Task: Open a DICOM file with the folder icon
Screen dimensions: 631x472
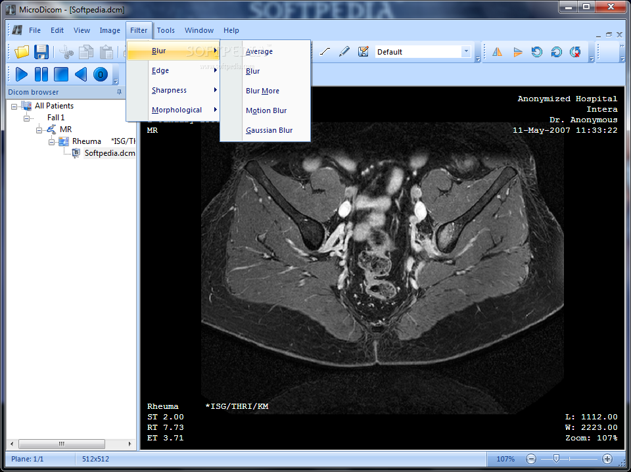Action: pos(22,52)
